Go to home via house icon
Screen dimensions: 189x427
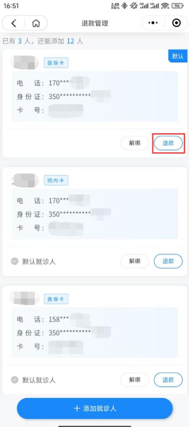point(36,23)
